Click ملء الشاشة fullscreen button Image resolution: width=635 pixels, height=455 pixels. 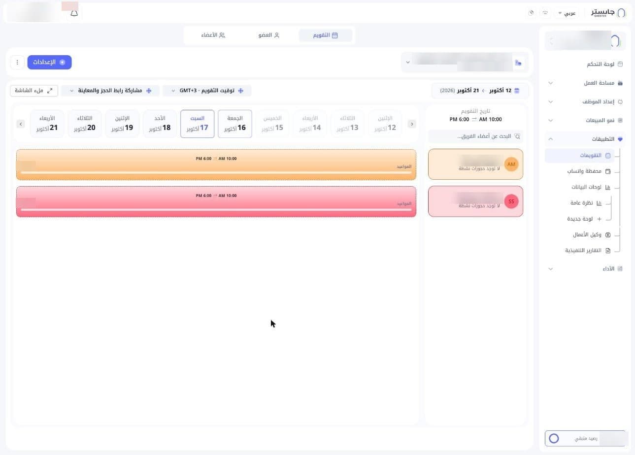pos(34,91)
